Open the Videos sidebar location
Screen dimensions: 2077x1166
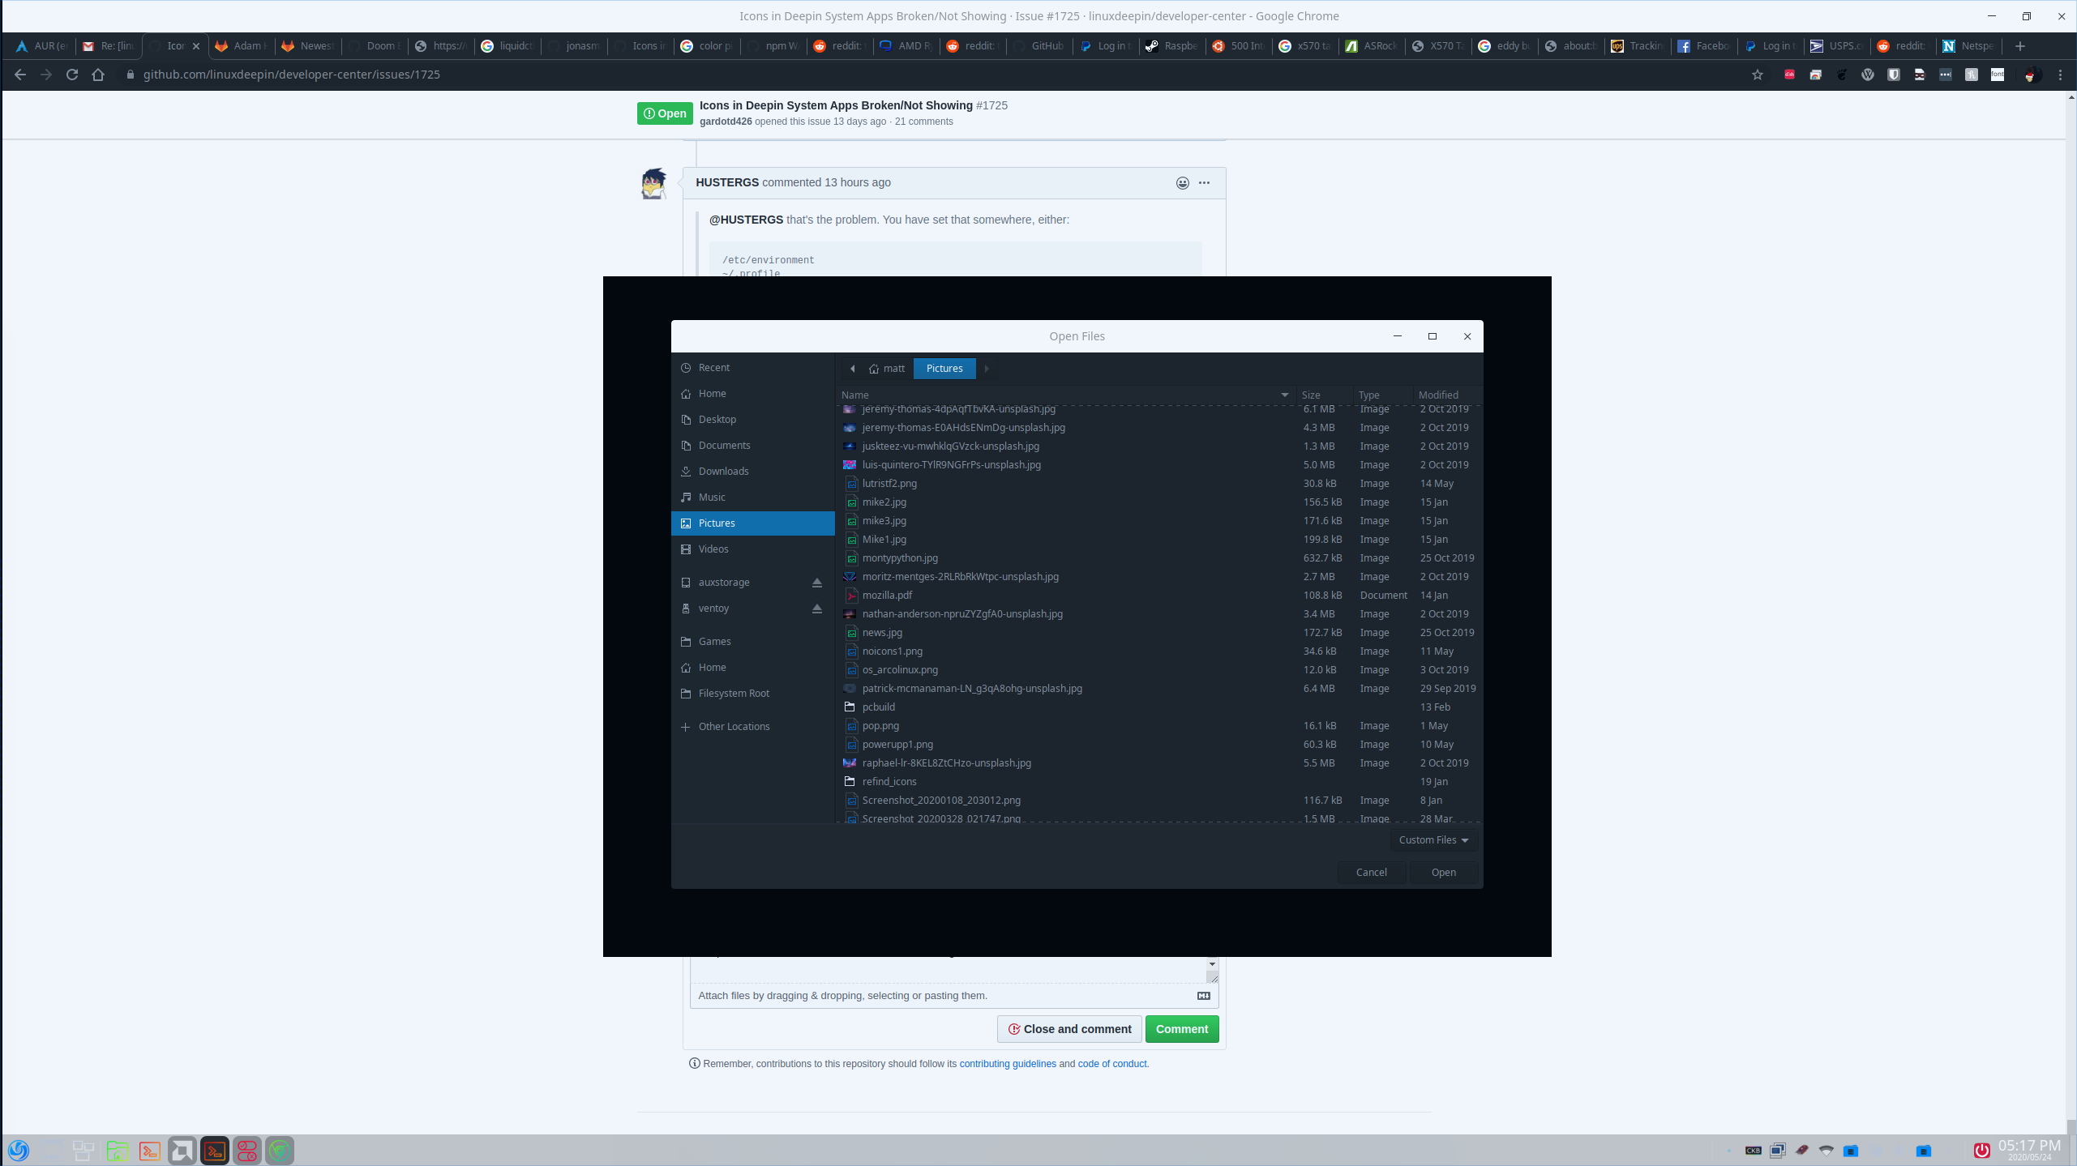click(x=713, y=549)
